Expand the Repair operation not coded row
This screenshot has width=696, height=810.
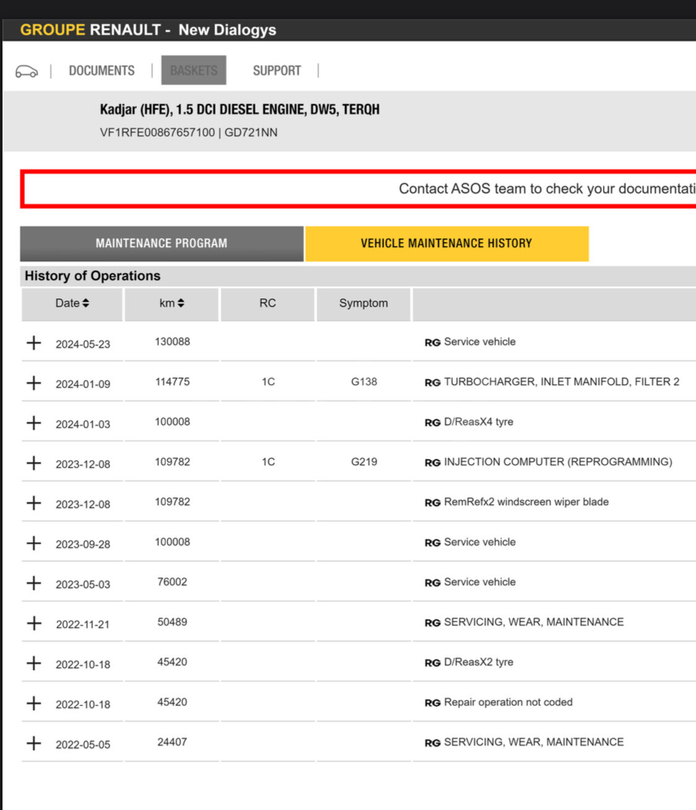tap(34, 703)
